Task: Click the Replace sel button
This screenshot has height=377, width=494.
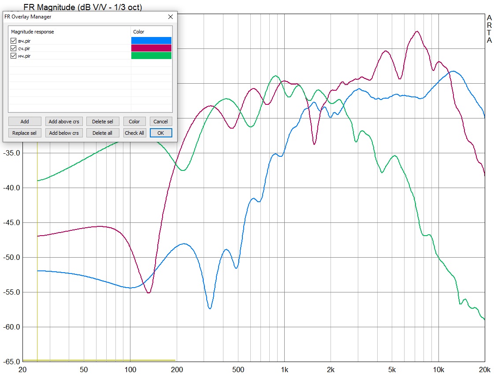Action: tap(25, 133)
